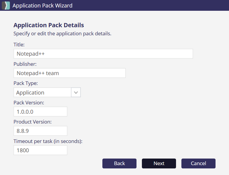Click the wizard logo icon in title bar

[x=6, y=5]
